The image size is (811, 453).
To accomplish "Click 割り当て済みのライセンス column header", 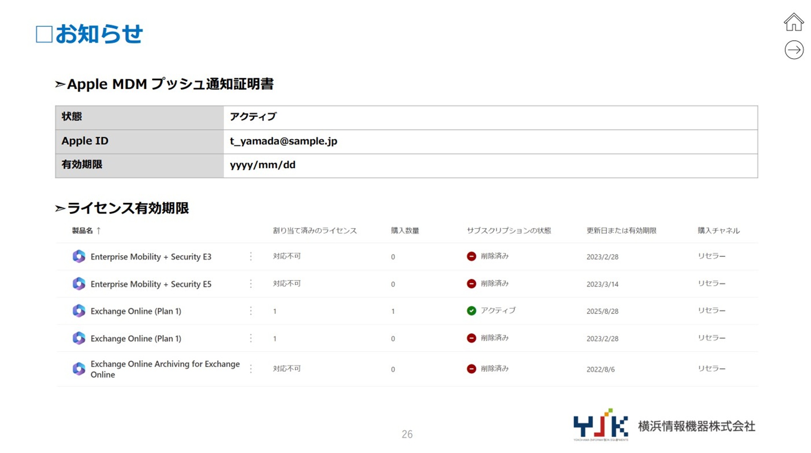I will 315,231.
